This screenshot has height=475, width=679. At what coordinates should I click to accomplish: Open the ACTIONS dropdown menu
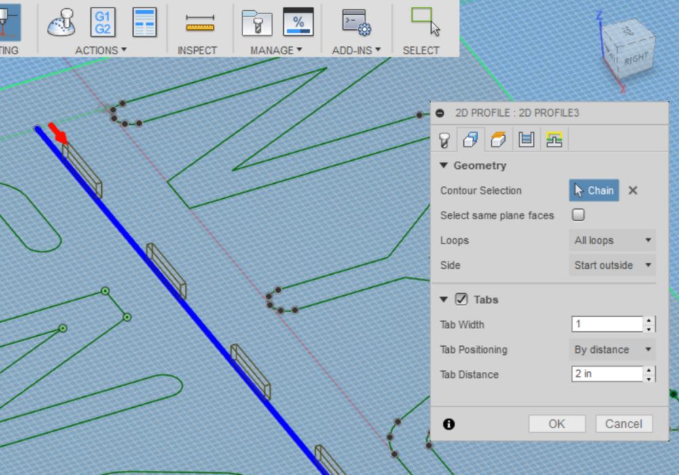tap(100, 50)
